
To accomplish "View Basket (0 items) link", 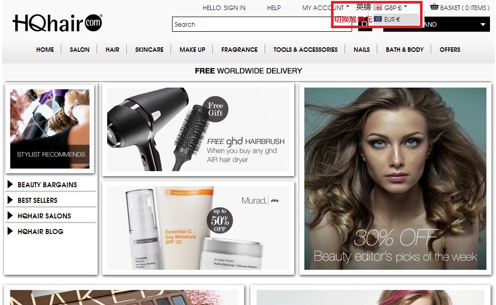I will coord(464,8).
